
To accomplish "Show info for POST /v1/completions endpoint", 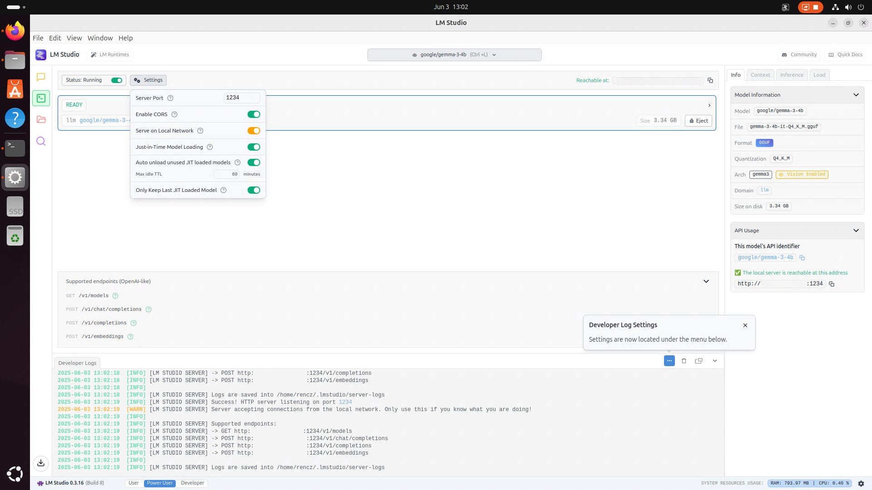I will pos(134,323).
